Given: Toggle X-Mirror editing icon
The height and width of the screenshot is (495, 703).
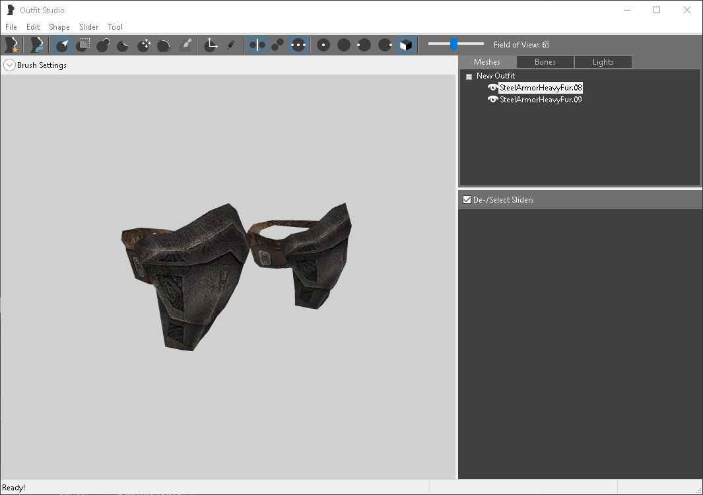Looking at the screenshot, I should 257,45.
